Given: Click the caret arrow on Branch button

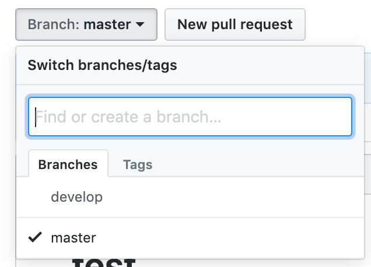Looking at the screenshot, I should pyautogui.click(x=140, y=24).
